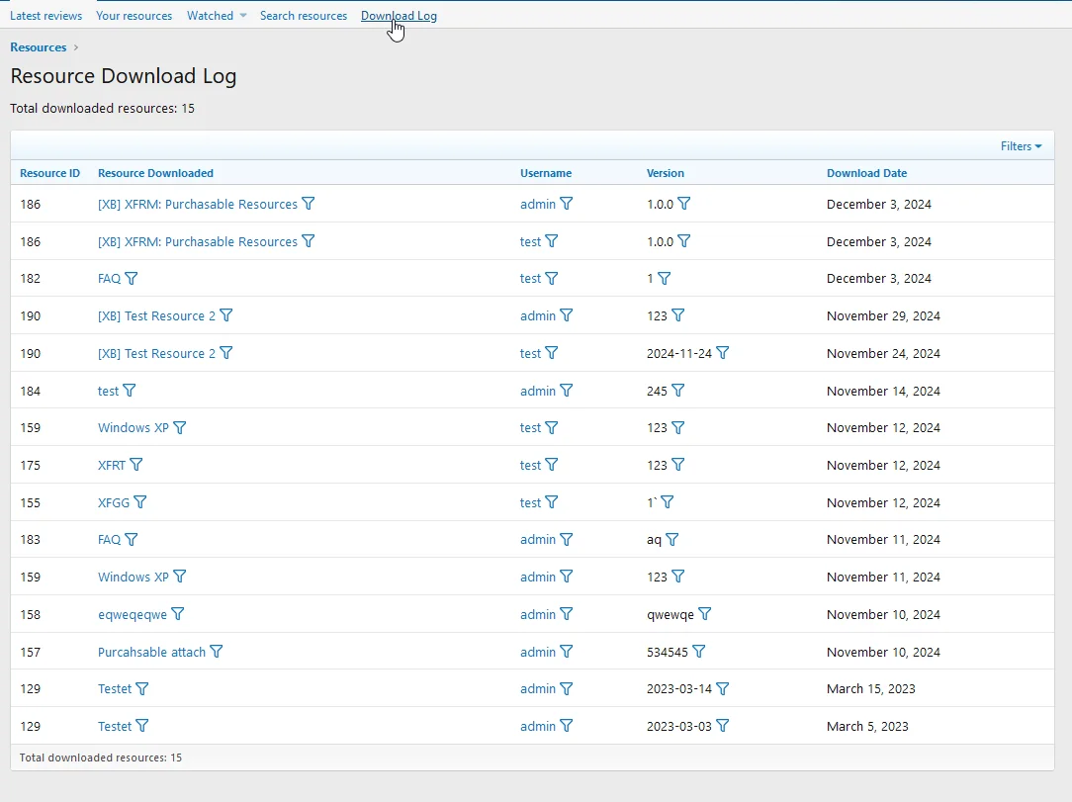Click the funnel icon next to version qwewqe
Image resolution: width=1072 pixels, height=802 pixels.
pyautogui.click(x=704, y=614)
